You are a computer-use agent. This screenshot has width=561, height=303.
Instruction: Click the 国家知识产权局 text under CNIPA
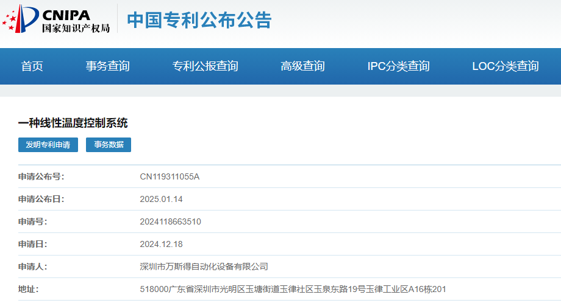76,28
